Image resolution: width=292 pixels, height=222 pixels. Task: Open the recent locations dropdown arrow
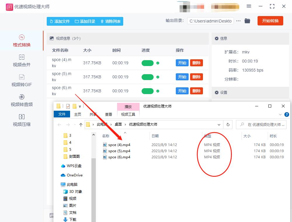click(x=75, y=125)
